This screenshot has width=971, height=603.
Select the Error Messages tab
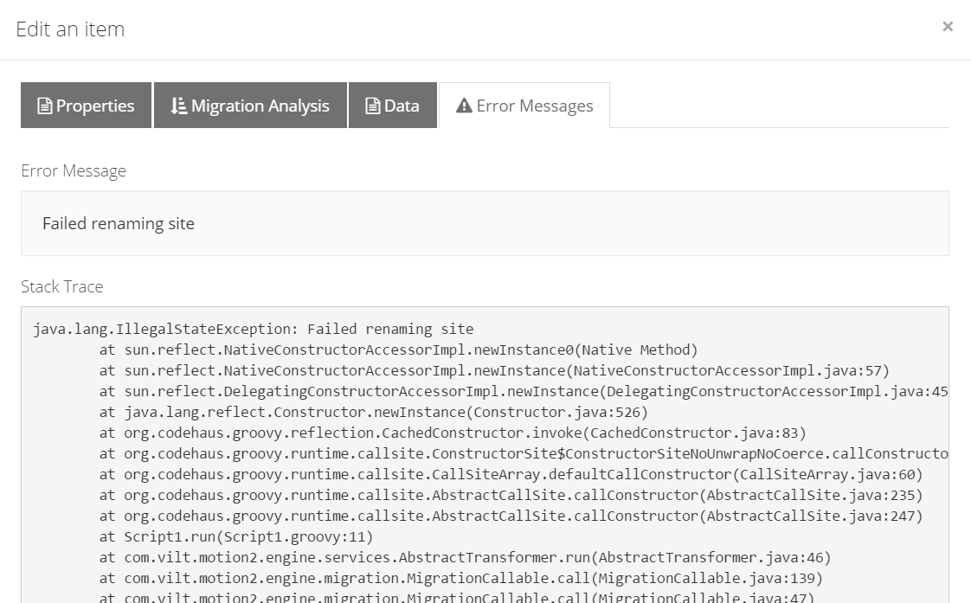point(524,106)
